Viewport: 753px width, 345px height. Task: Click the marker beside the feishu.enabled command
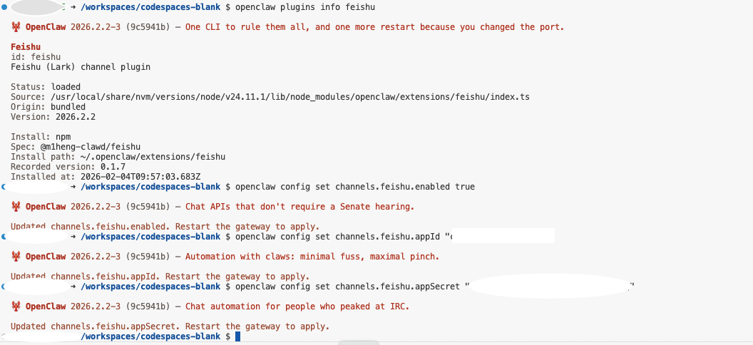4,187
